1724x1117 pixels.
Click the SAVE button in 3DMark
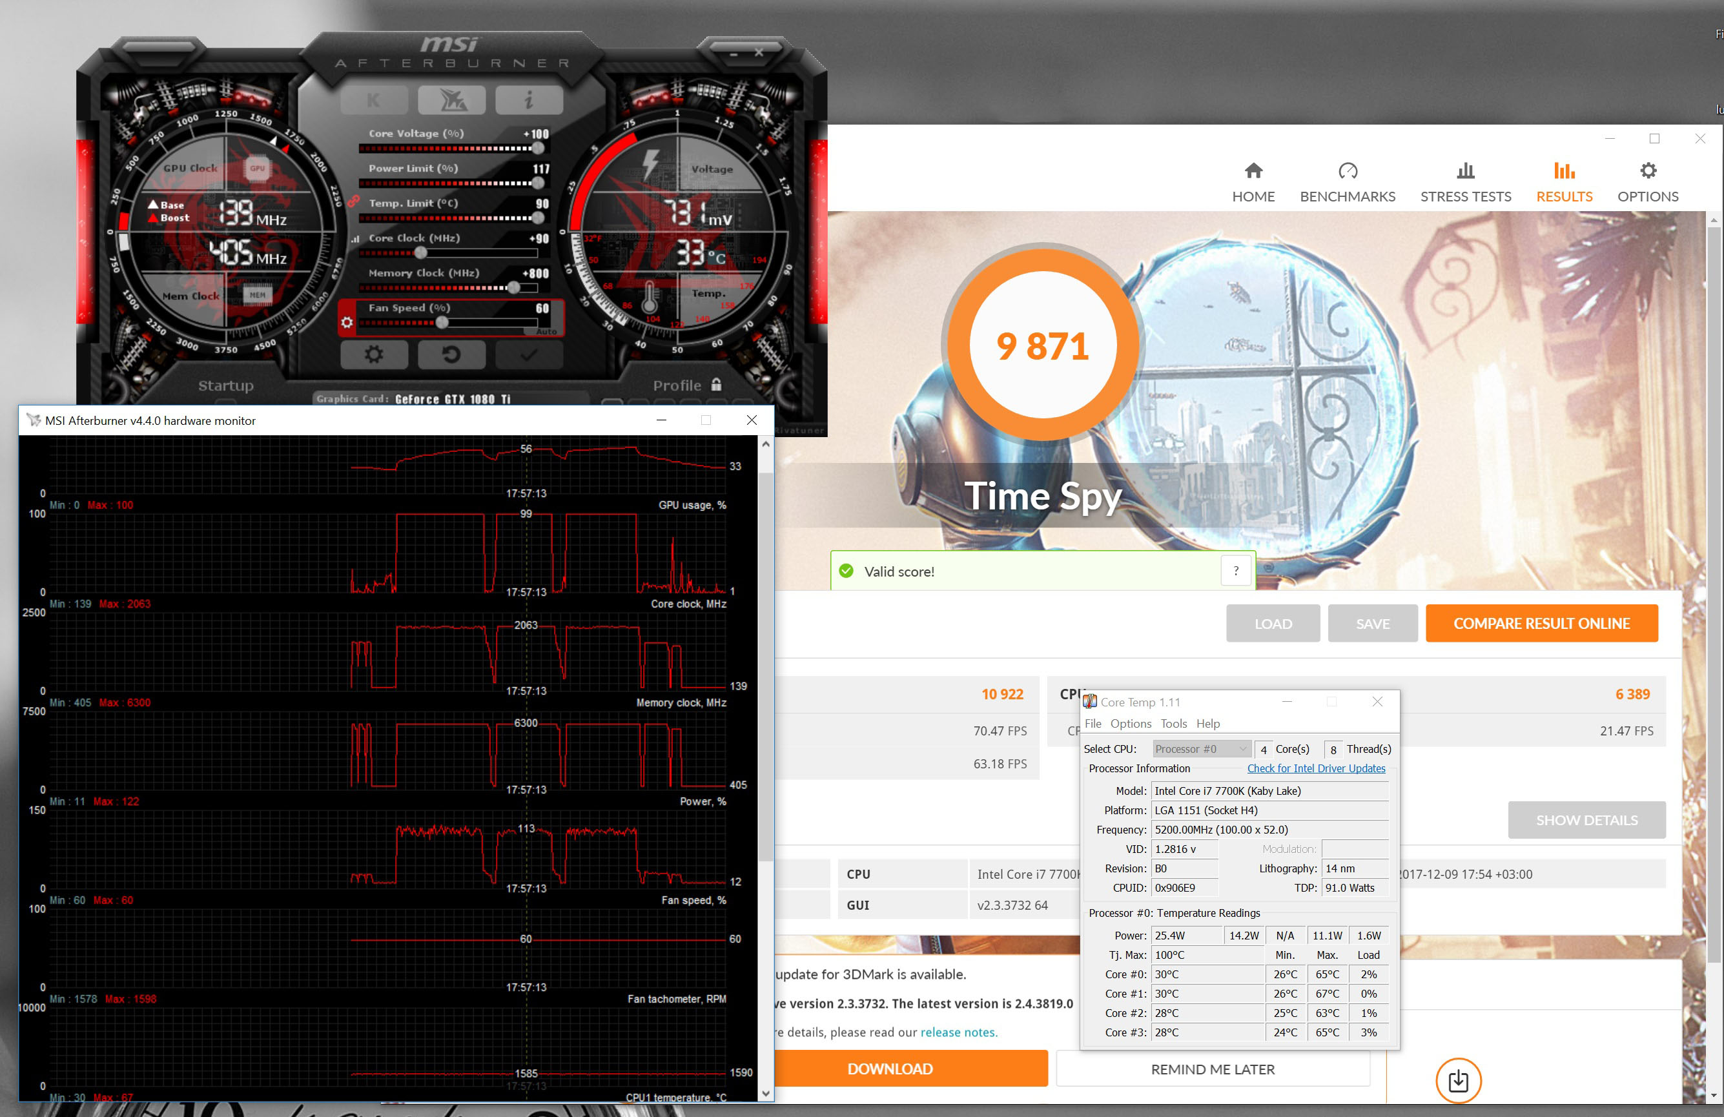[1373, 623]
